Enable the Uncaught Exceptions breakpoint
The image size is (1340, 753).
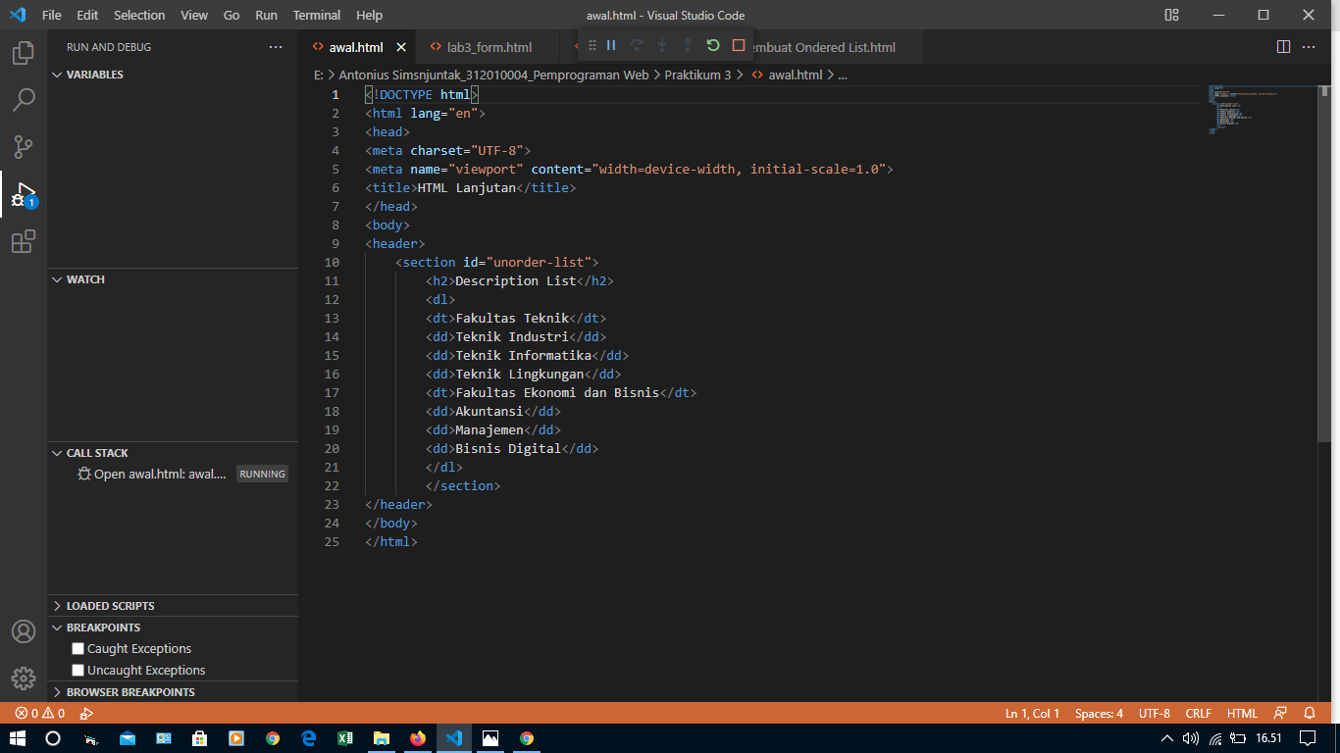(77, 670)
